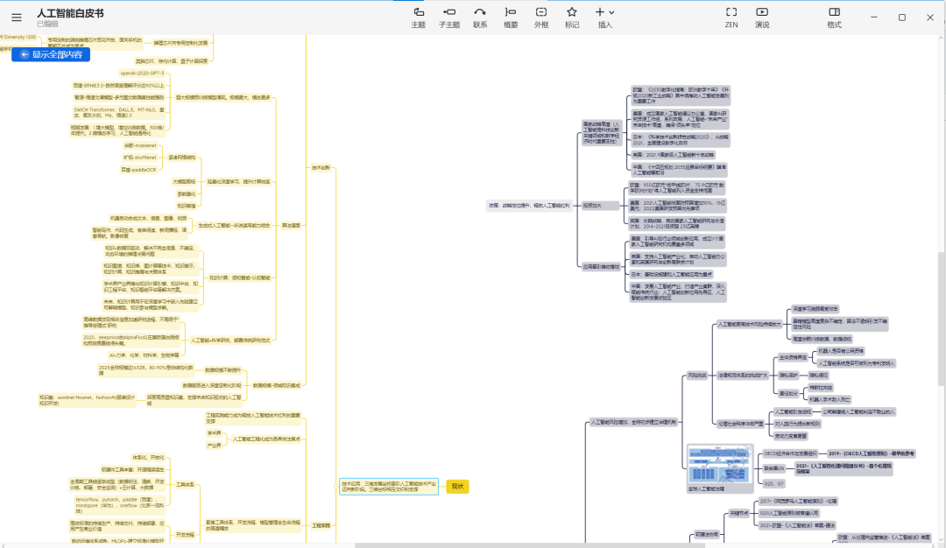Click the 显示全部内容 button
The width and height of the screenshot is (946, 548).
[50, 54]
